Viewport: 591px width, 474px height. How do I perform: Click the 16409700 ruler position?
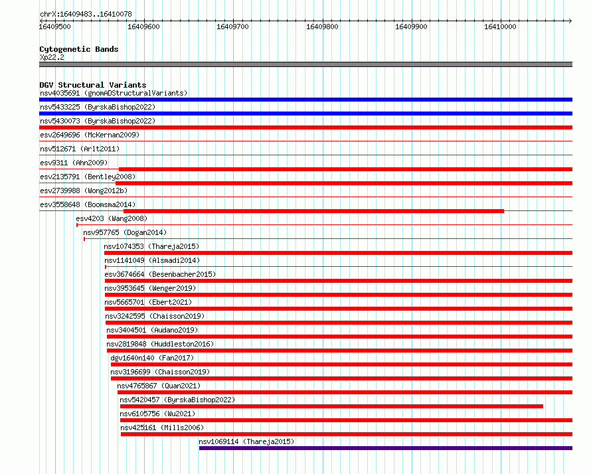pos(232,27)
